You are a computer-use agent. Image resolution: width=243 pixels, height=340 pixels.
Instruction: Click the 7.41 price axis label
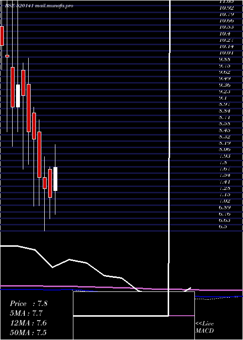point(225,182)
